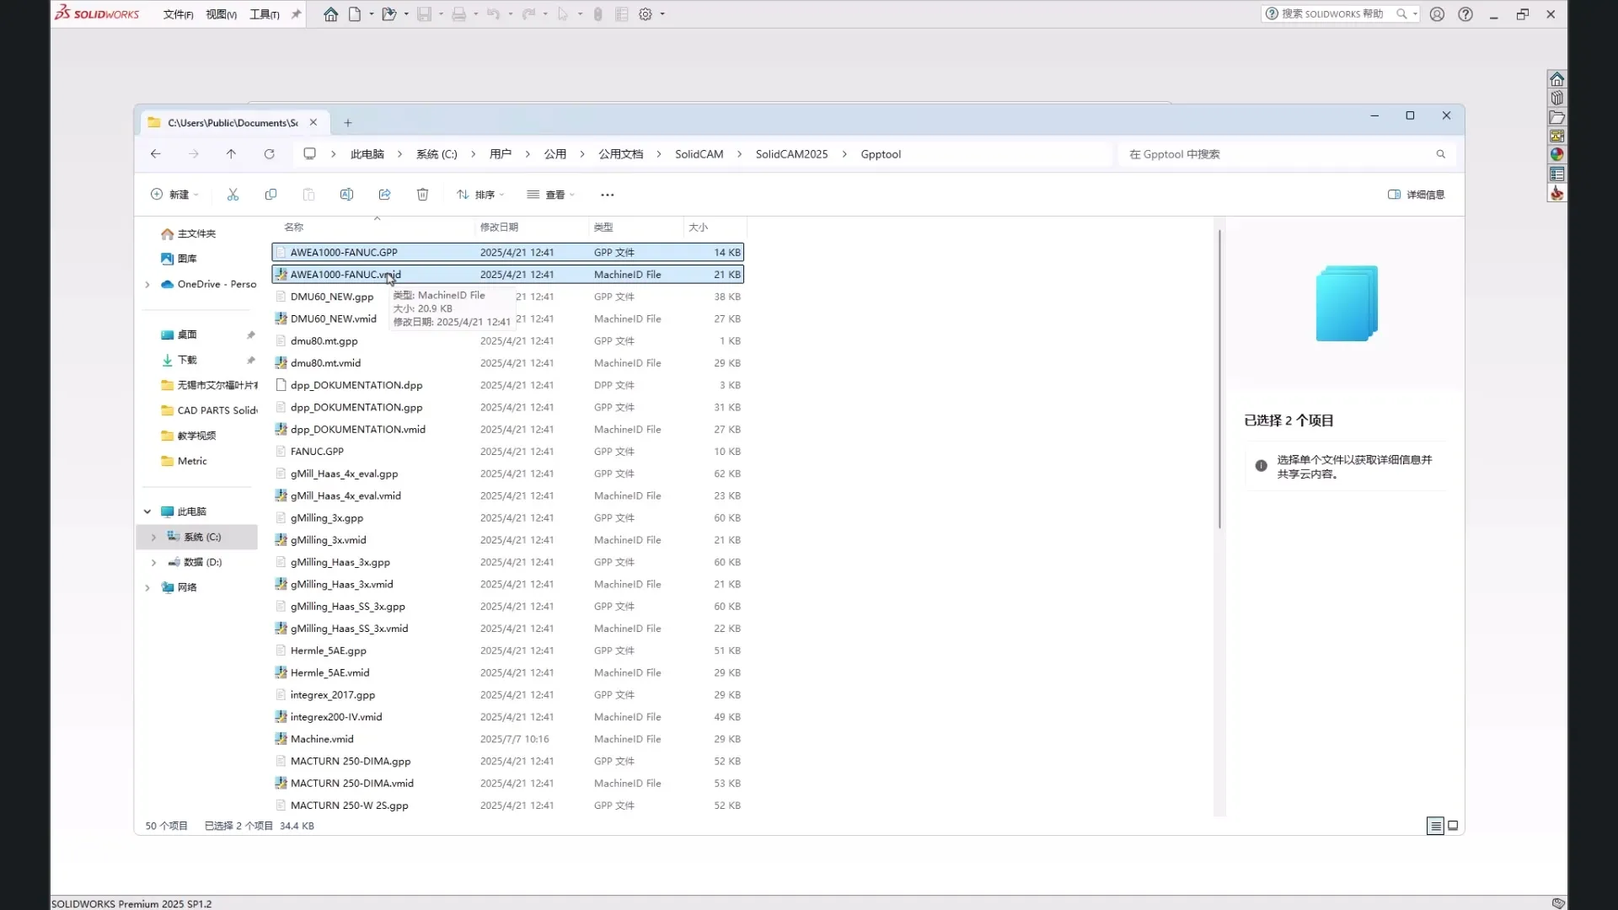
Task: Open the 文件 menu in SolidWorks
Action: [178, 14]
